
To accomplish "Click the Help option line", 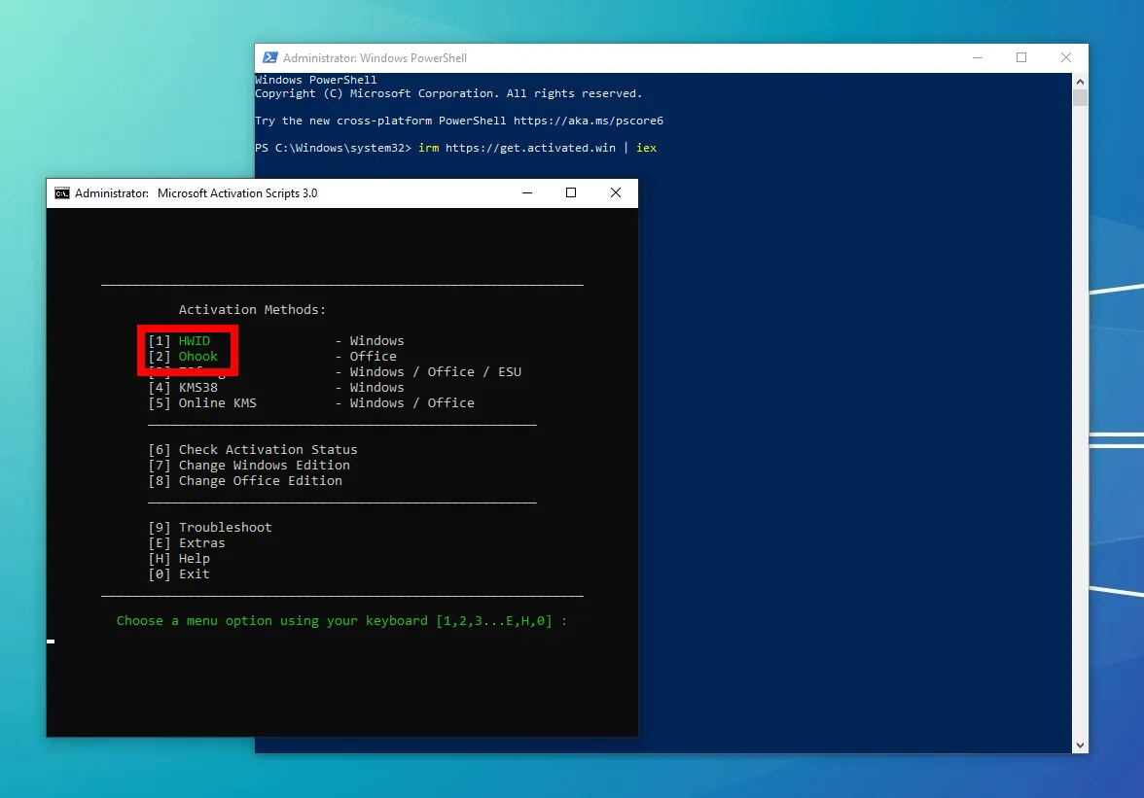I will click(x=179, y=558).
